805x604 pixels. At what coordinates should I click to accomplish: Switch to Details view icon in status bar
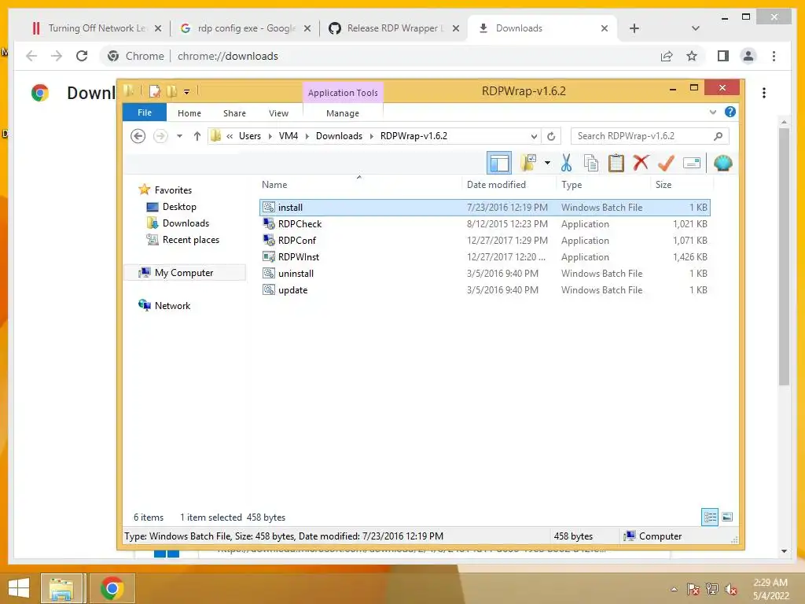(710, 517)
